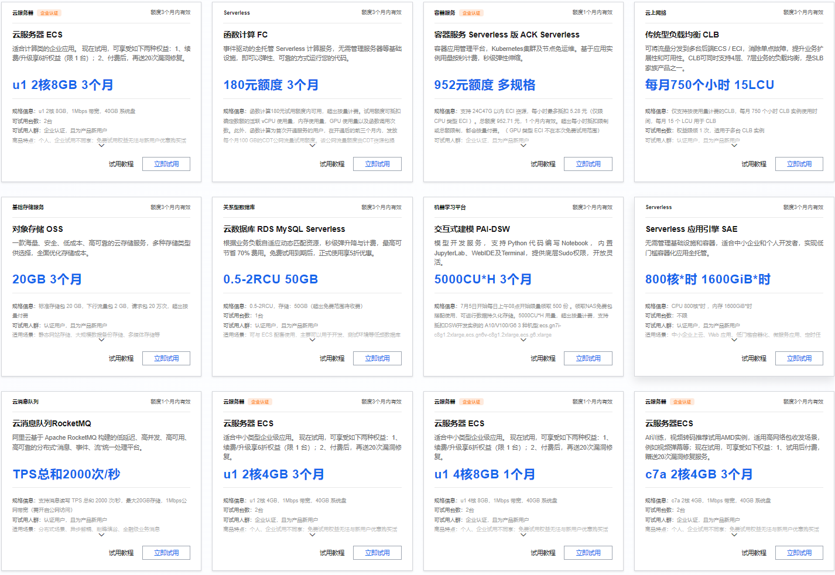Screen dimensions: 835x575
Task: Expand details chevron on 交互式建模 PAI-DSW card
Action: point(523,340)
